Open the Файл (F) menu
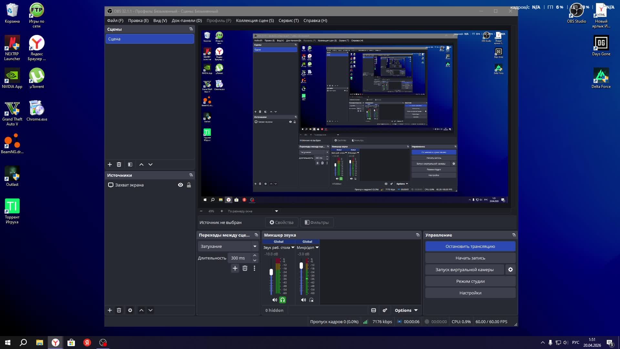 point(115,20)
